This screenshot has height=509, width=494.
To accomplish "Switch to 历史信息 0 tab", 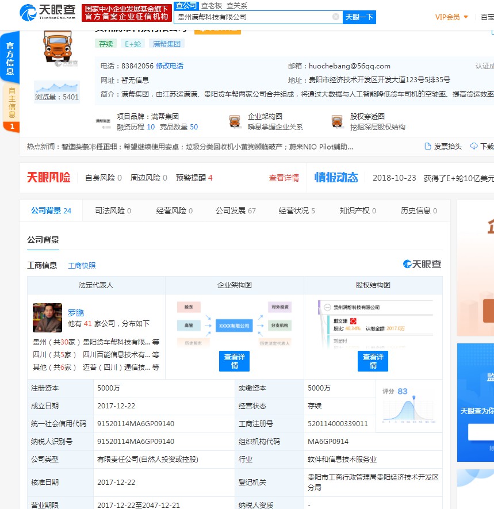I will [x=419, y=211].
